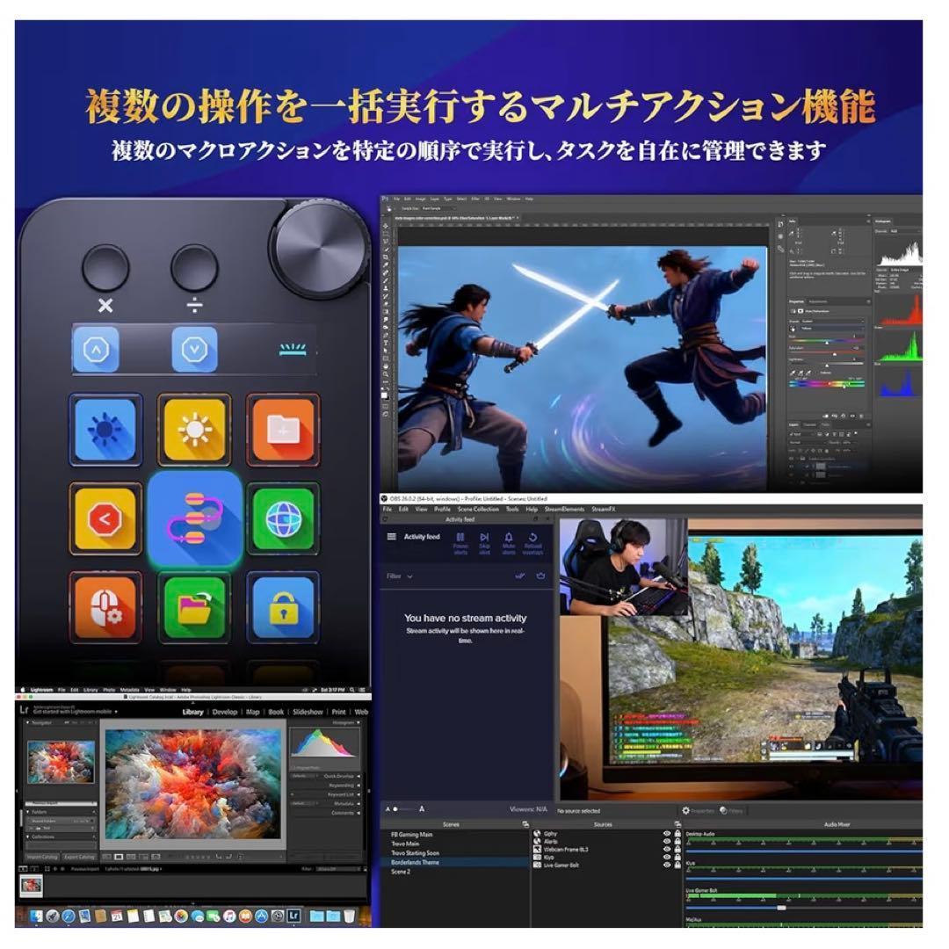This screenshot has height=949, width=949.
Task: Tap the backlight icon on touch strip
Action: [x=293, y=350]
